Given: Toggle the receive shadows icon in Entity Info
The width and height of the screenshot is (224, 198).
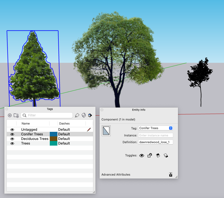Looking at the screenshot, I should tap(166, 155).
